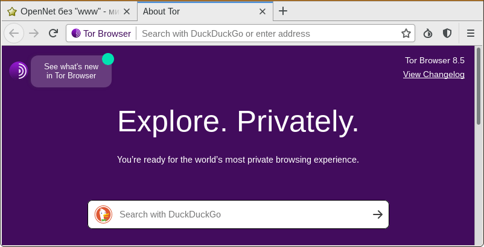Screen dimensions: 484x247
Task: Click the Tor Browser 8.5 version text
Action: pyautogui.click(x=435, y=60)
